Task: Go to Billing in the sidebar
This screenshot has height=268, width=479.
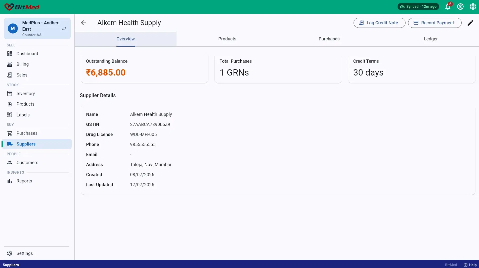Action: tap(37, 64)
